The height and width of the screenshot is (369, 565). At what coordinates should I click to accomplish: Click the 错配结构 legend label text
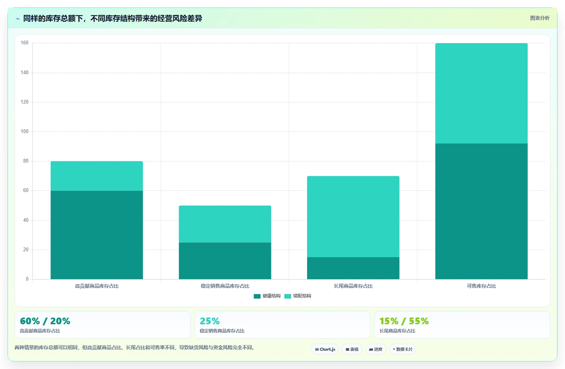(x=302, y=296)
